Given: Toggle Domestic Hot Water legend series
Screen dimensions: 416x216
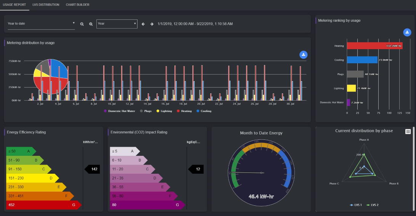Looking at the screenshot, I should [119, 111].
